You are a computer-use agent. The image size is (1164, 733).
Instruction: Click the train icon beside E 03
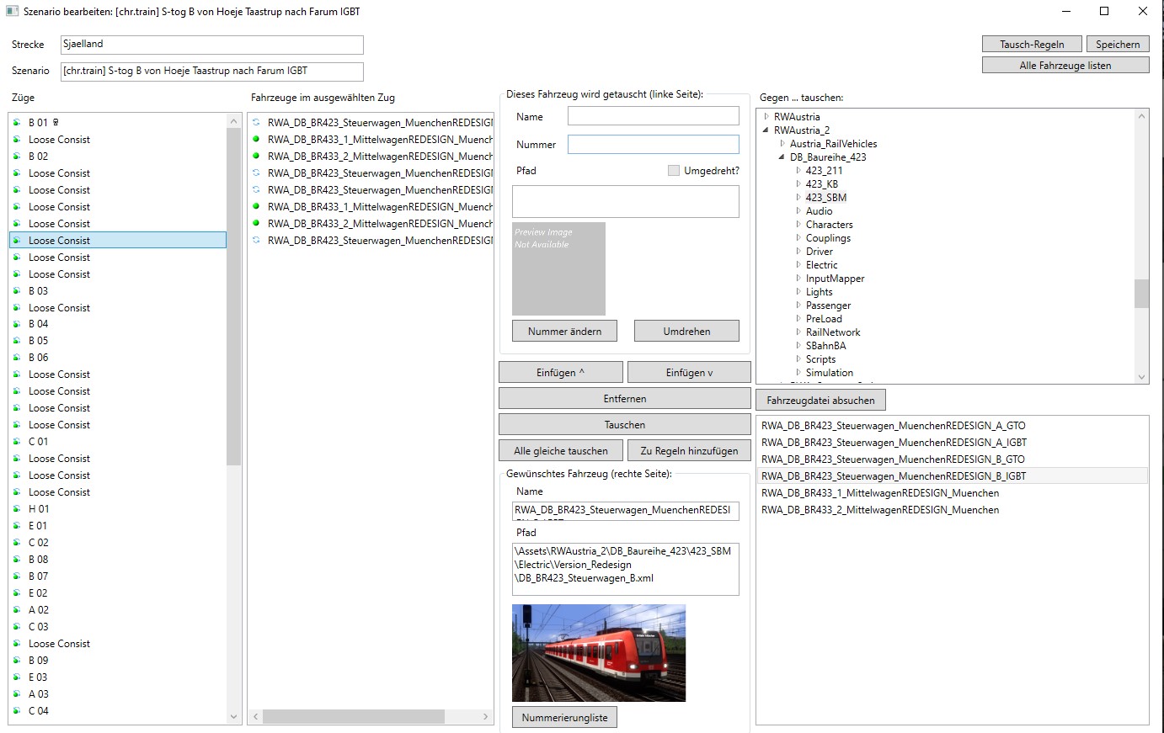17,677
